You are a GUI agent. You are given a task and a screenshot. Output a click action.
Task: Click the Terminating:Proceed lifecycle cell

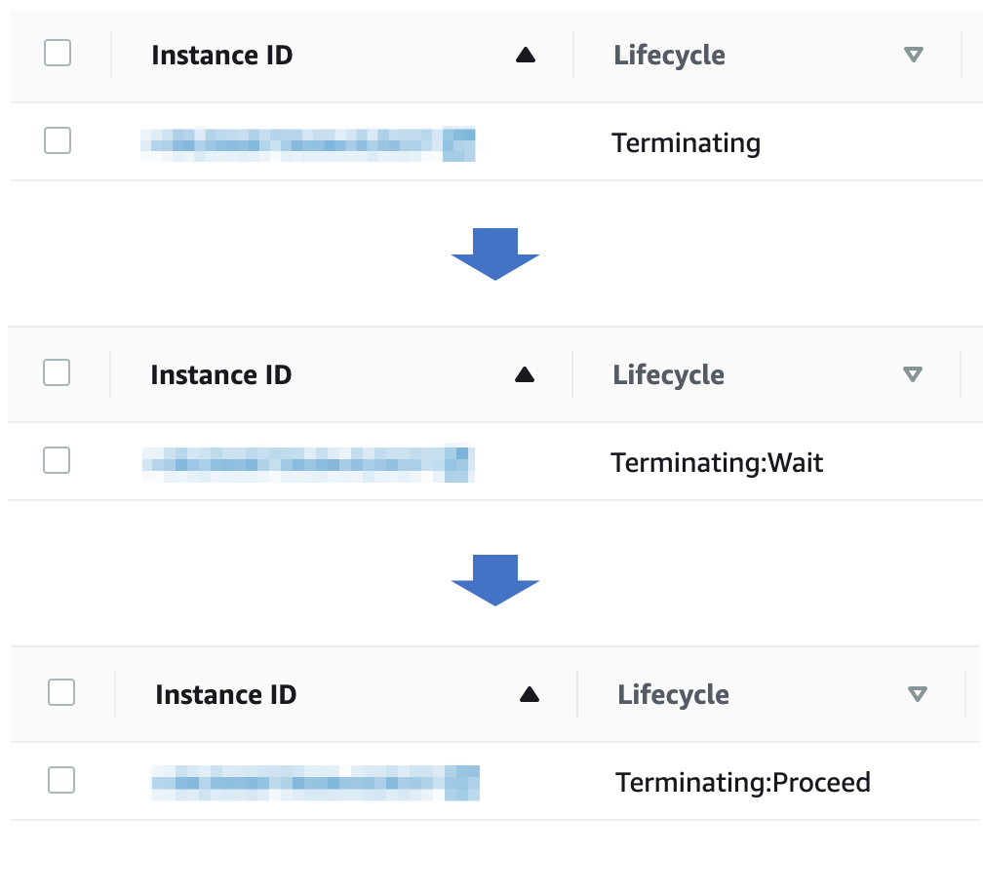pos(743,782)
